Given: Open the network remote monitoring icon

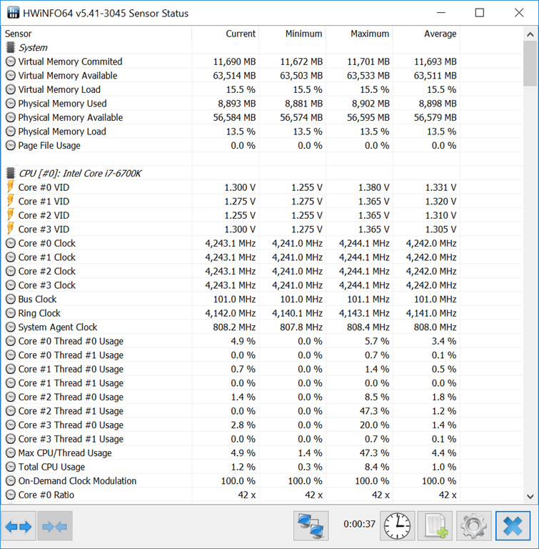Looking at the screenshot, I should tap(311, 526).
